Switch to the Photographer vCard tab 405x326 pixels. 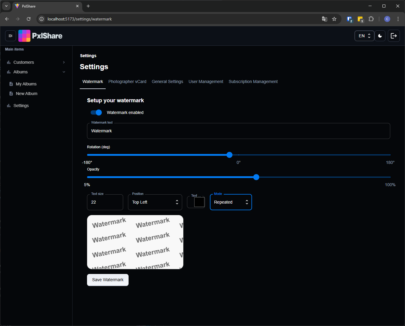[127, 81]
